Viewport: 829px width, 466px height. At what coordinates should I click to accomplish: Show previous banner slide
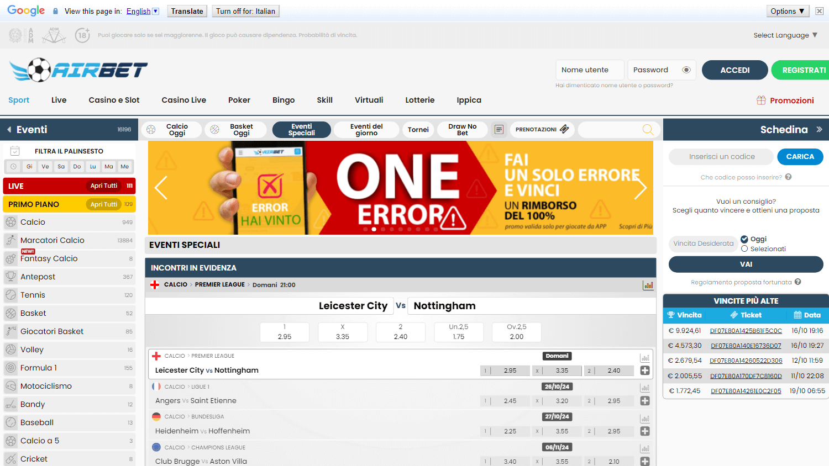pyautogui.click(x=161, y=188)
